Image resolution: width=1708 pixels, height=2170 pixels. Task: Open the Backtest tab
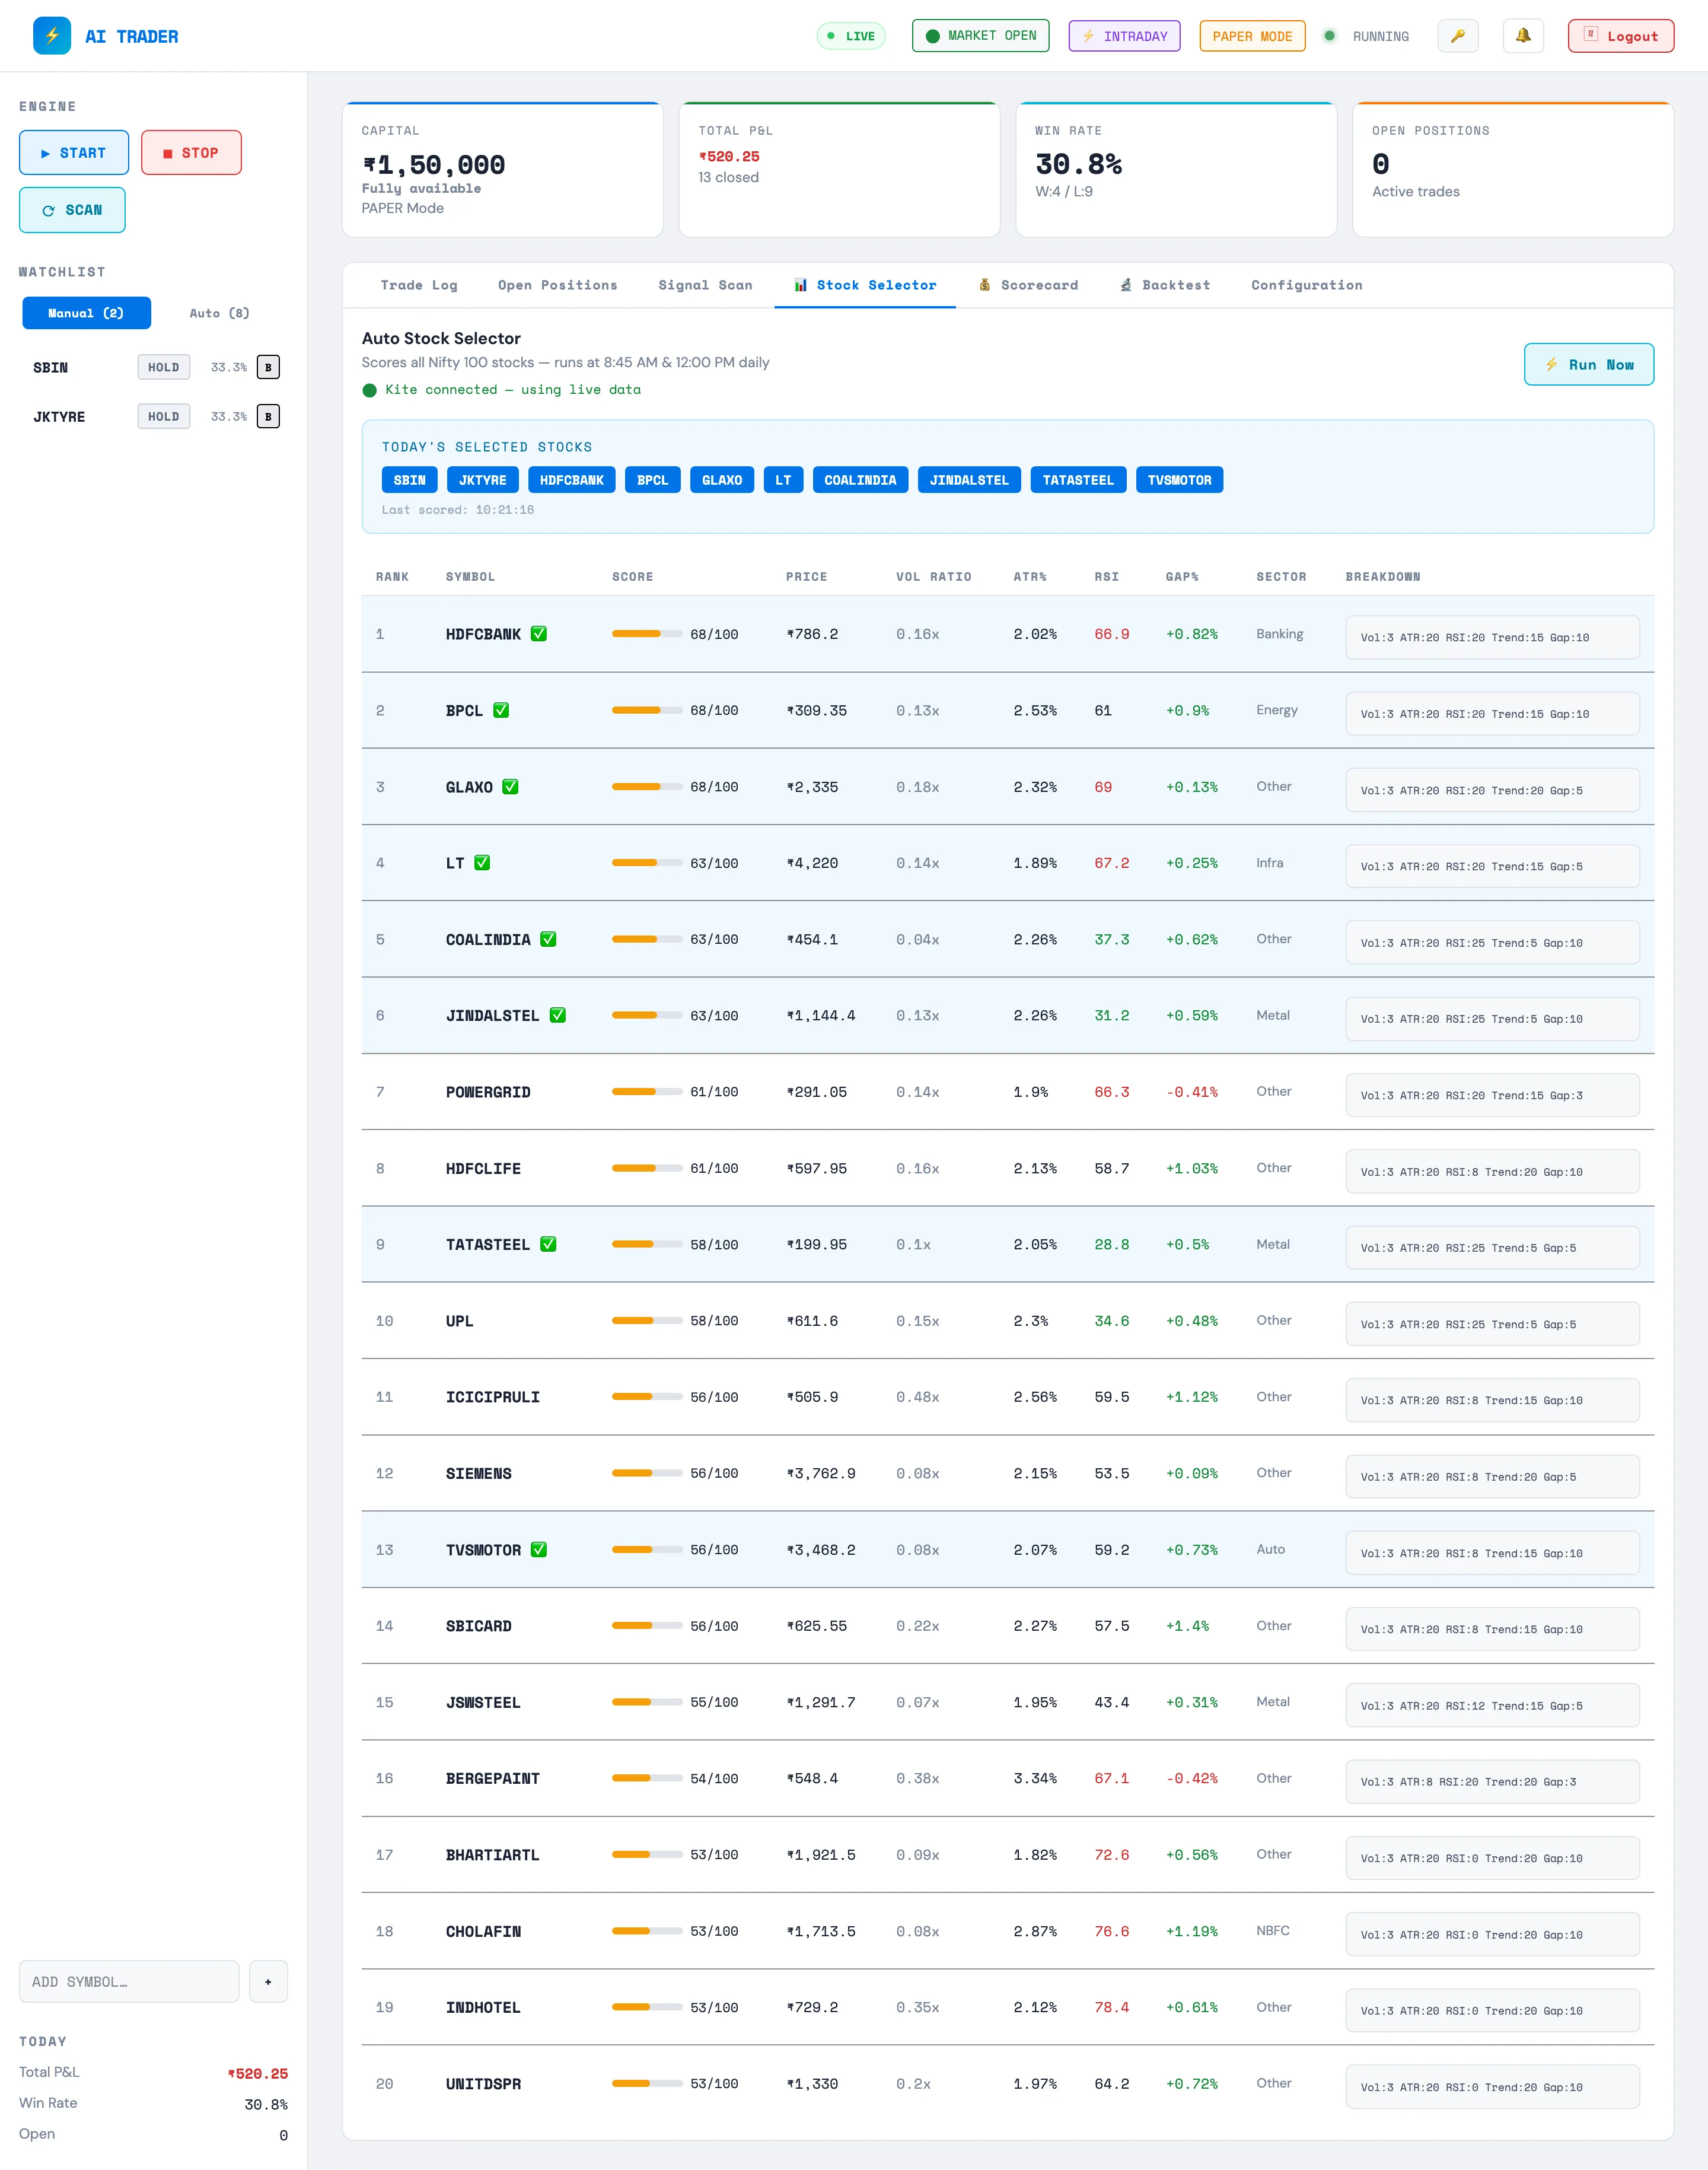1165,285
